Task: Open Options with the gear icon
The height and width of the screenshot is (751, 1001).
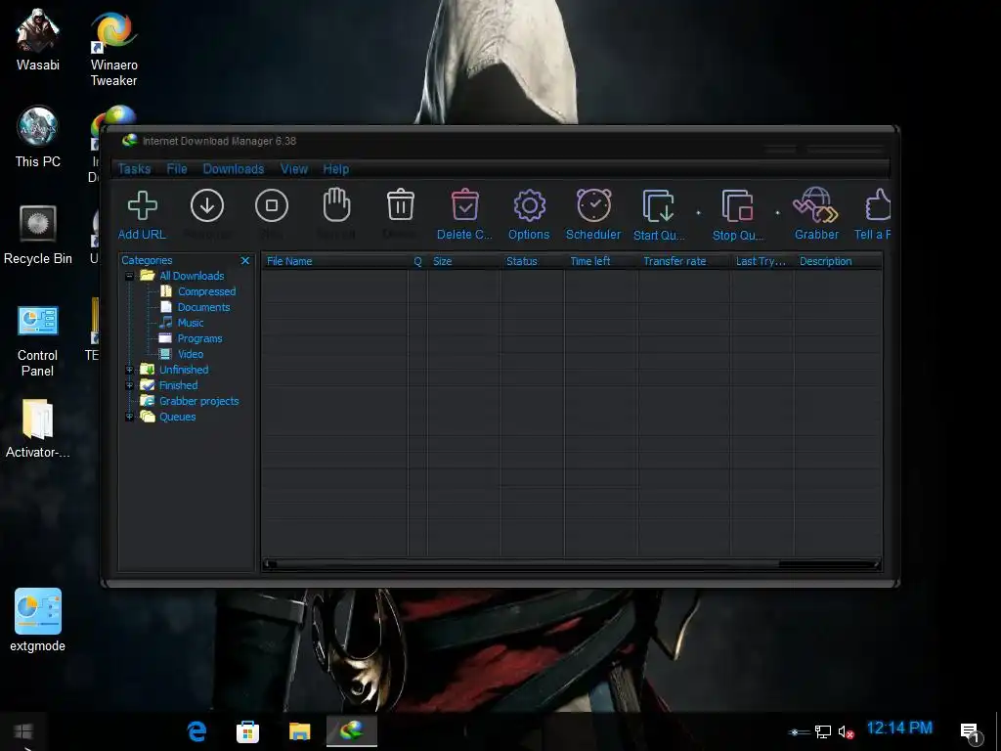Action: [529, 205]
